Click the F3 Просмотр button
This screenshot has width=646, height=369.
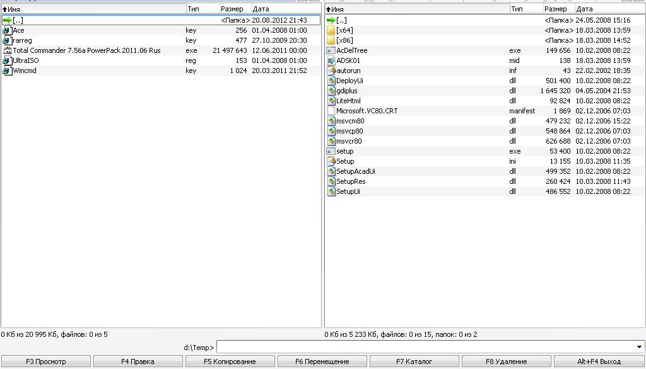click(45, 361)
